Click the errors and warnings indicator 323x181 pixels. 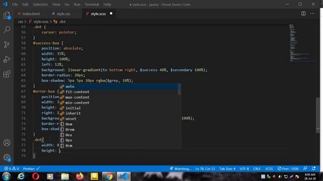pos(12,168)
